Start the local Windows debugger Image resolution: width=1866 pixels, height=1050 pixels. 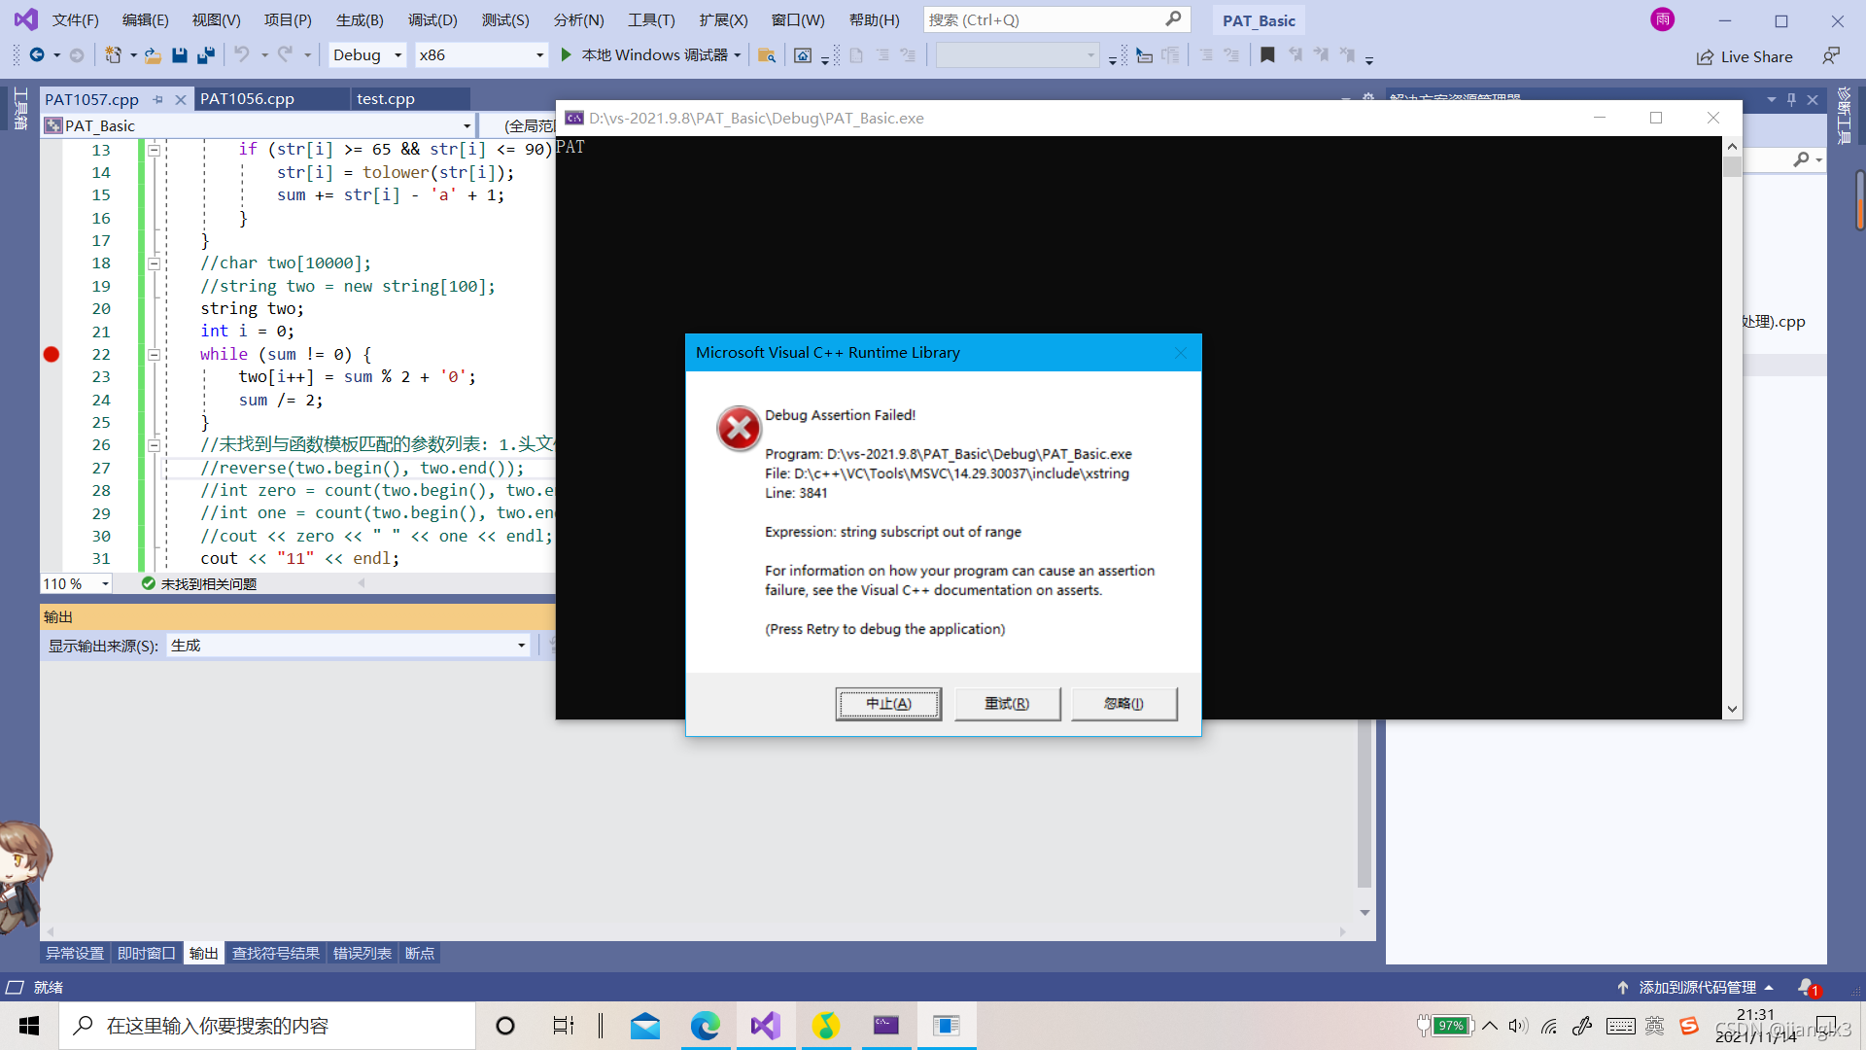566,55
